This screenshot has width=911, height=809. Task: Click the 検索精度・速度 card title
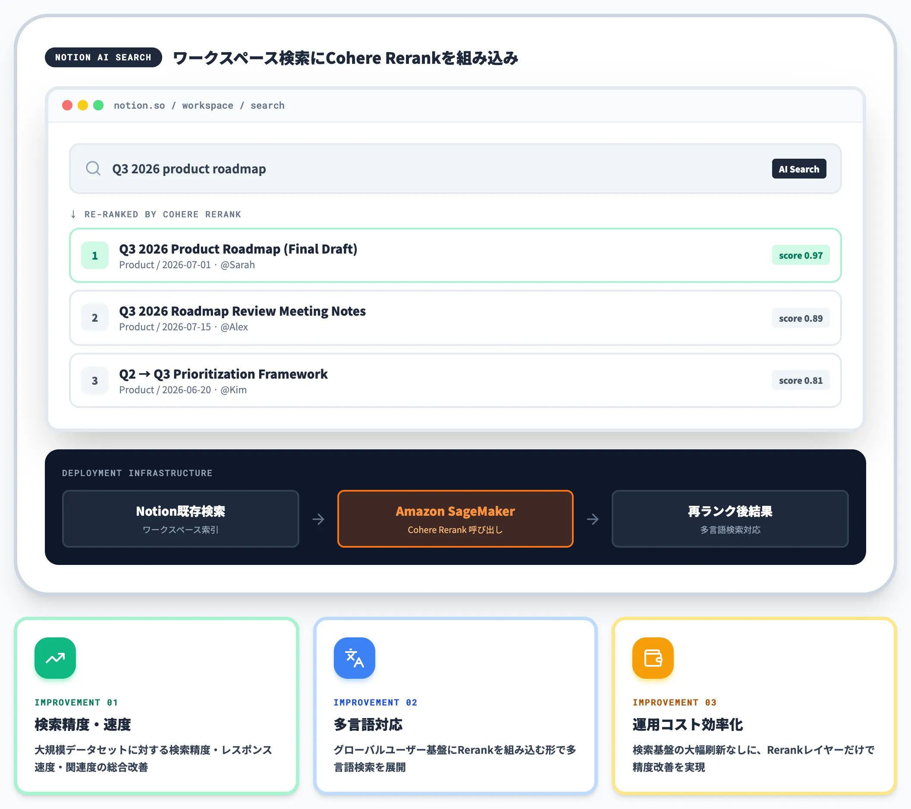tap(83, 725)
